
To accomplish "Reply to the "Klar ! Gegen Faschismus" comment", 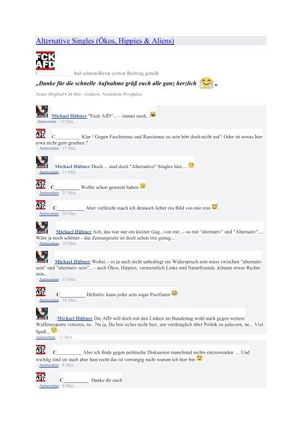I will pos(49,148).
